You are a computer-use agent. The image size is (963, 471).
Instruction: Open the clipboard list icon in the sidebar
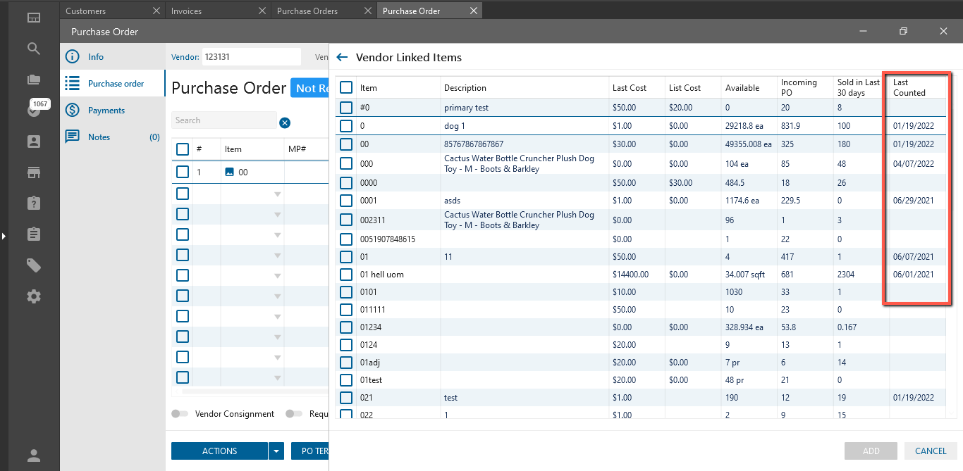pyautogui.click(x=34, y=234)
